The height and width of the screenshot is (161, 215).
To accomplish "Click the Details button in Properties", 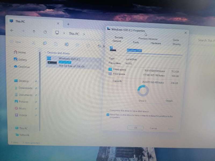I will [169, 101].
